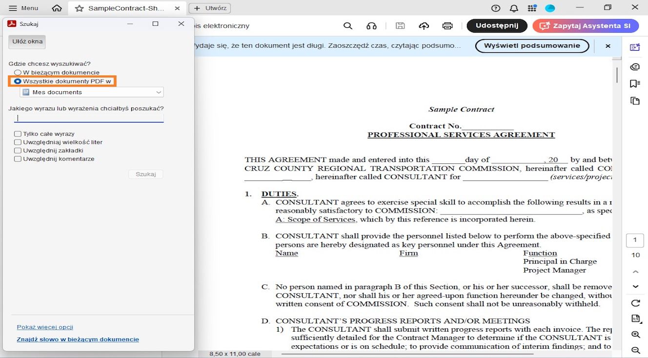Viewport: 648px width, 358px height.
Task: Enable the 'Tylko całe wyrazy' checkbox
Action: click(18, 133)
